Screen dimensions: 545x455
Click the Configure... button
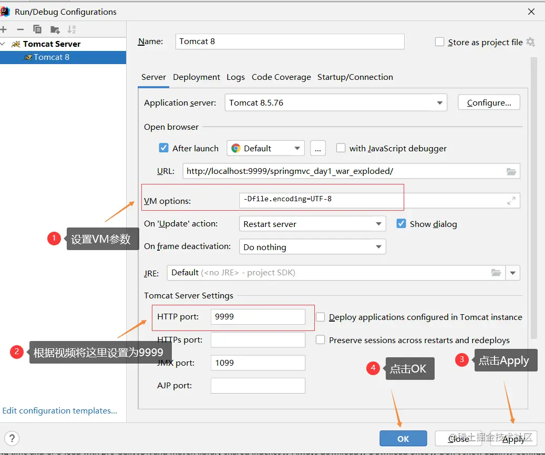[x=489, y=102]
